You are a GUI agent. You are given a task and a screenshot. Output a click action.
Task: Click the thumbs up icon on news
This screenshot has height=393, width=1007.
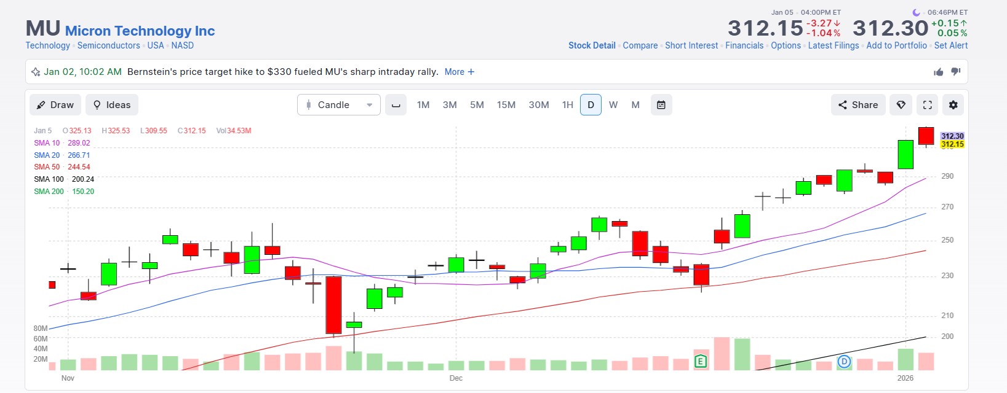pyautogui.click(x=938, y=72)
